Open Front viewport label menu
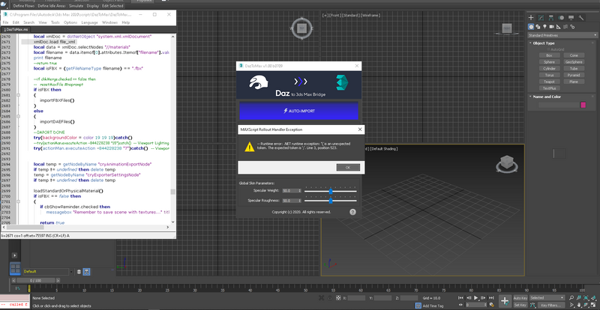600x310 pixels. coord(334,15)
